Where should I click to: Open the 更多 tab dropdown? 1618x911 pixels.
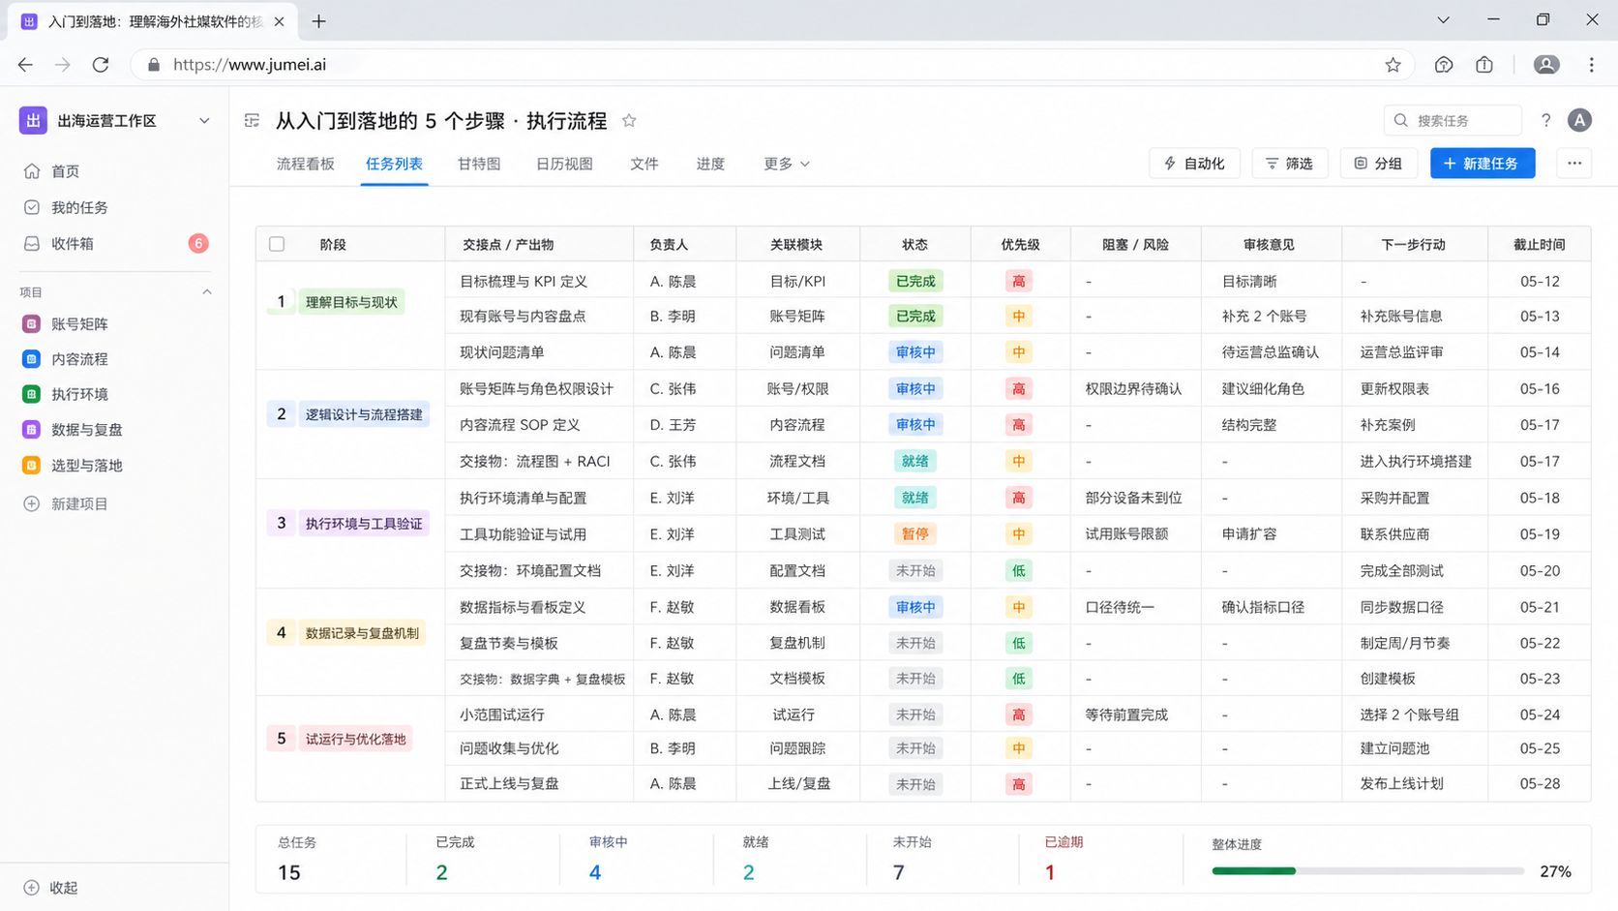pyautogui.click(x=786, y=164)
